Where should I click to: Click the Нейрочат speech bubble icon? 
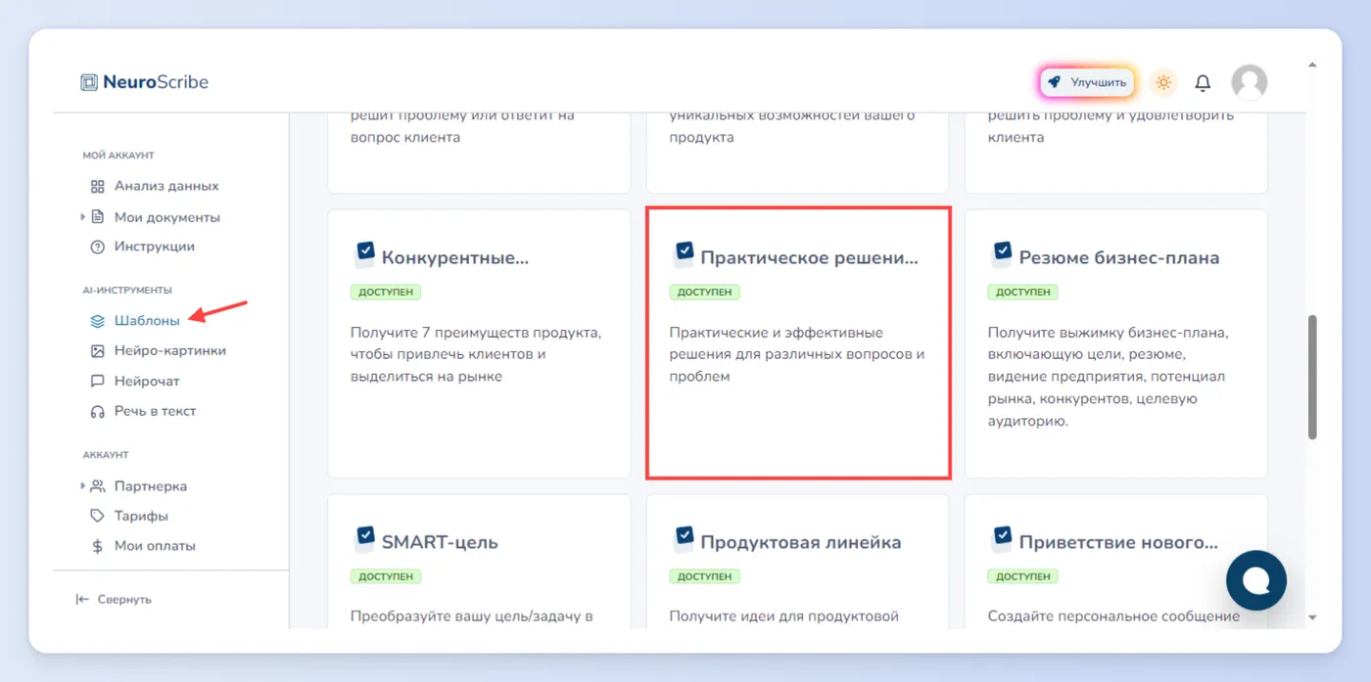tap(97, 381)
